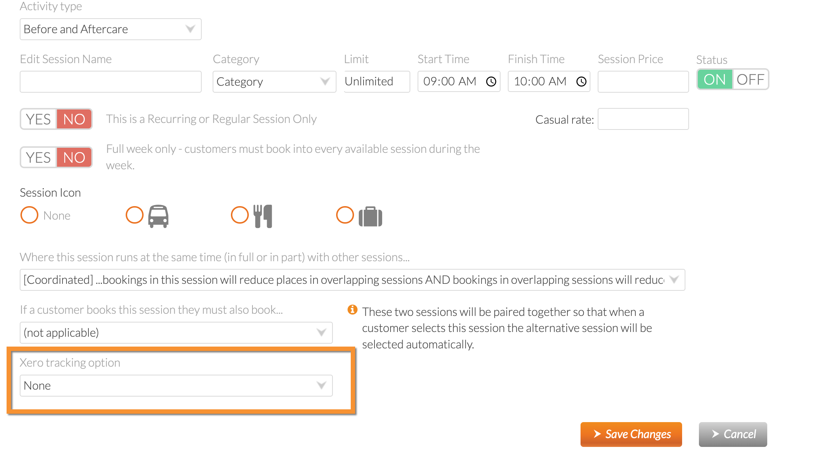This screenshot has height=475, width=814.
Task: Click the Casual rate input field
Action: click(x=643, y=119)
